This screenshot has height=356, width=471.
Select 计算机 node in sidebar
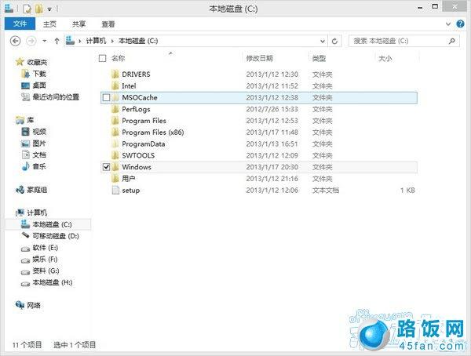click(x=37, y=213)
